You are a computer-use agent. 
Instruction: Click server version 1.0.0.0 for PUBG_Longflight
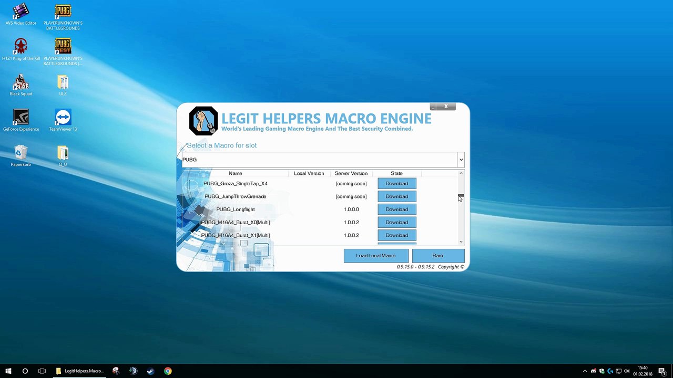(x=351, y=209)
